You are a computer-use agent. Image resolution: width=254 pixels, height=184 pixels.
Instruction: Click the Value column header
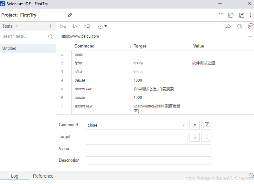pos(199,46)
